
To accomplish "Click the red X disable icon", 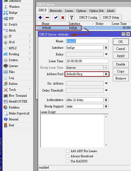I will [x=63, y=18].
